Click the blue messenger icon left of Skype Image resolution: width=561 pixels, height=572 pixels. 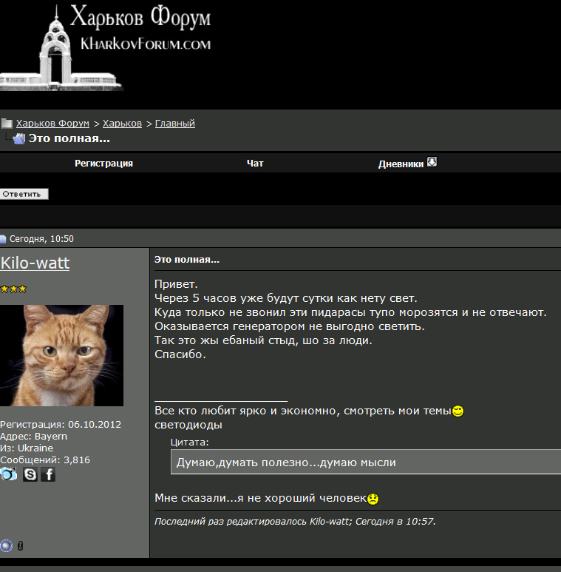(9, 474)
